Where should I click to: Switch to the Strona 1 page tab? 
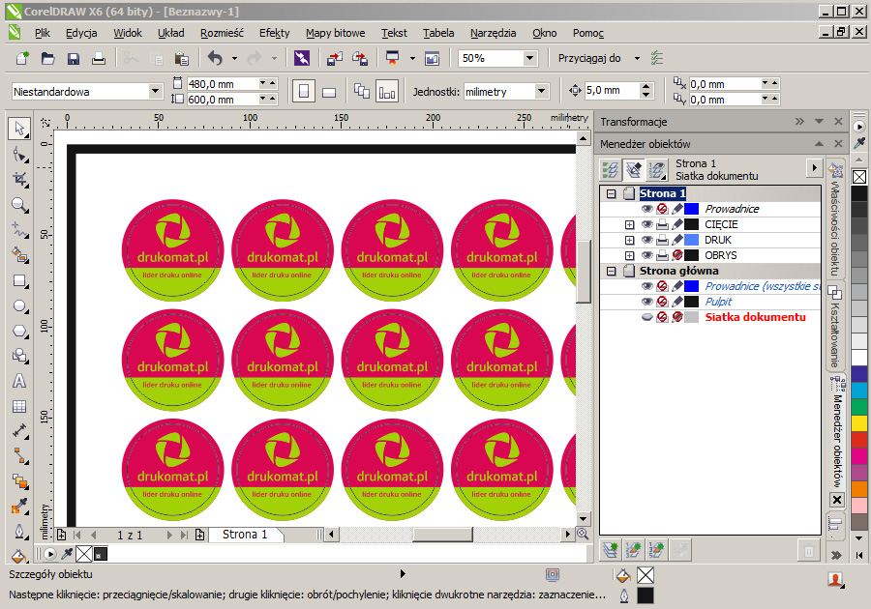pyautogui.click(x=245, y=535)
